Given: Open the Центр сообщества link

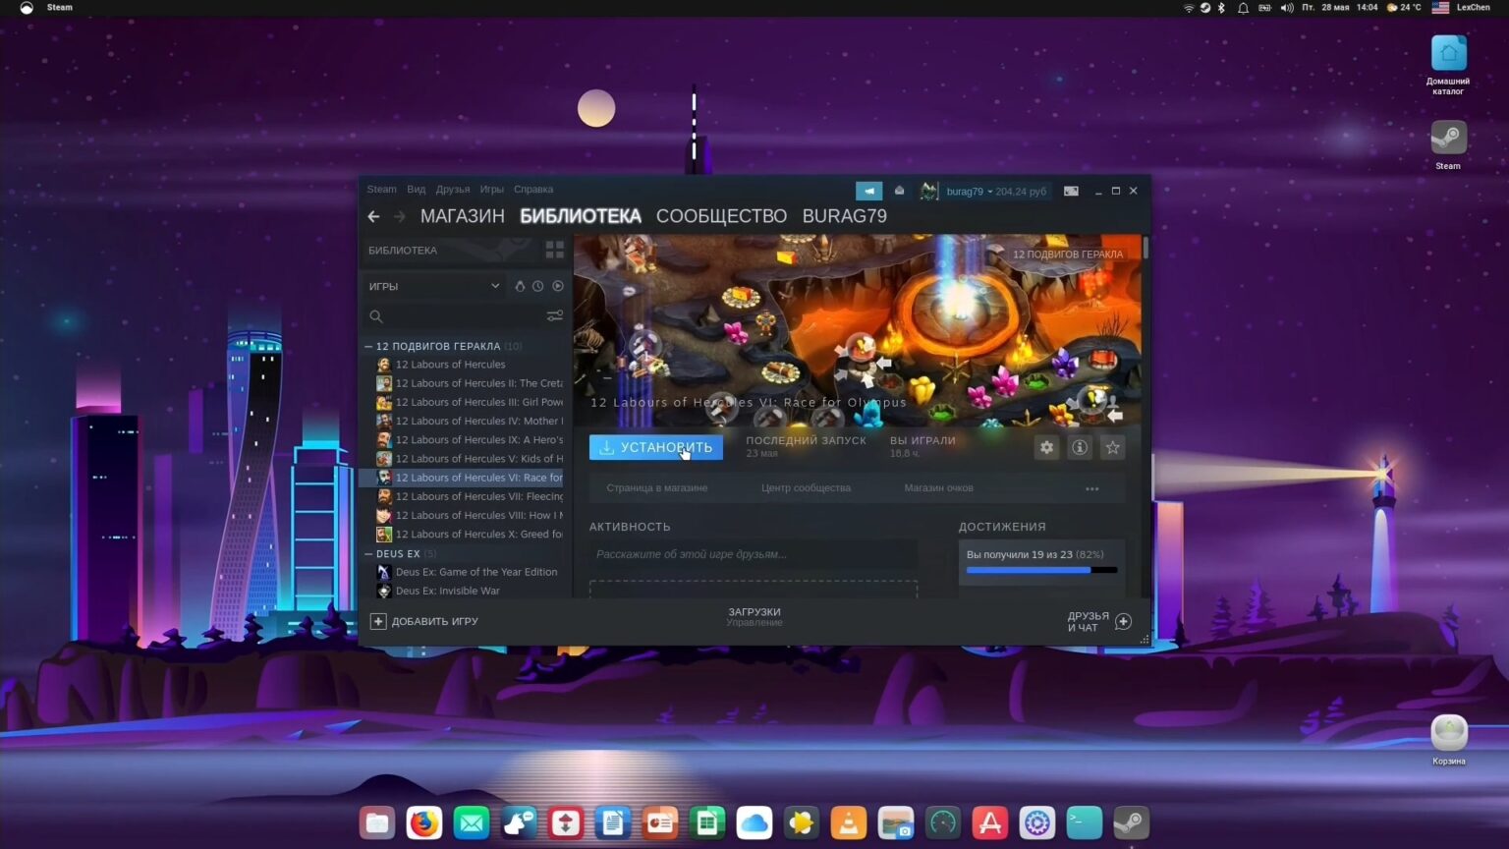Looking at the screenshot, I should click(807, 488).
